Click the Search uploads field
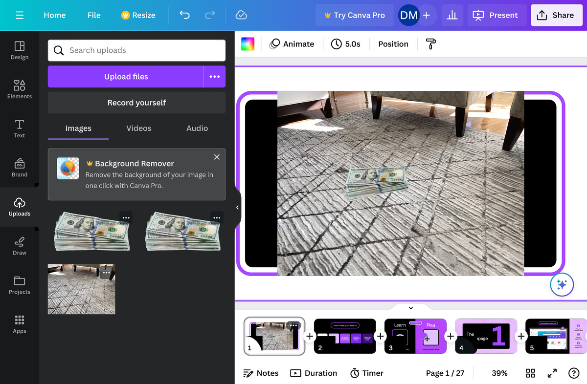The width and height of the screenshot is (587, 384). (136, 50)
